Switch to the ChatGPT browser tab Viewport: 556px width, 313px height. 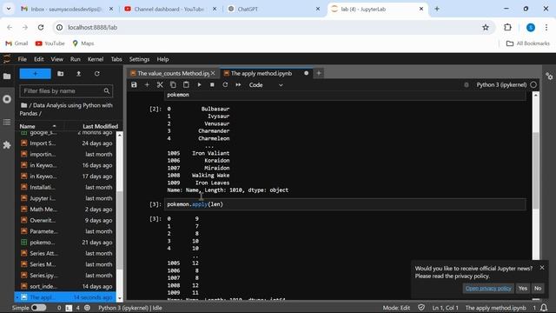(274, 9)
